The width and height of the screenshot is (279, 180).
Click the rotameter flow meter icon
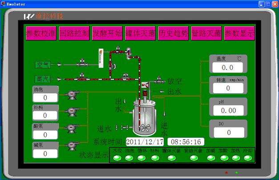tap(101, 58)
